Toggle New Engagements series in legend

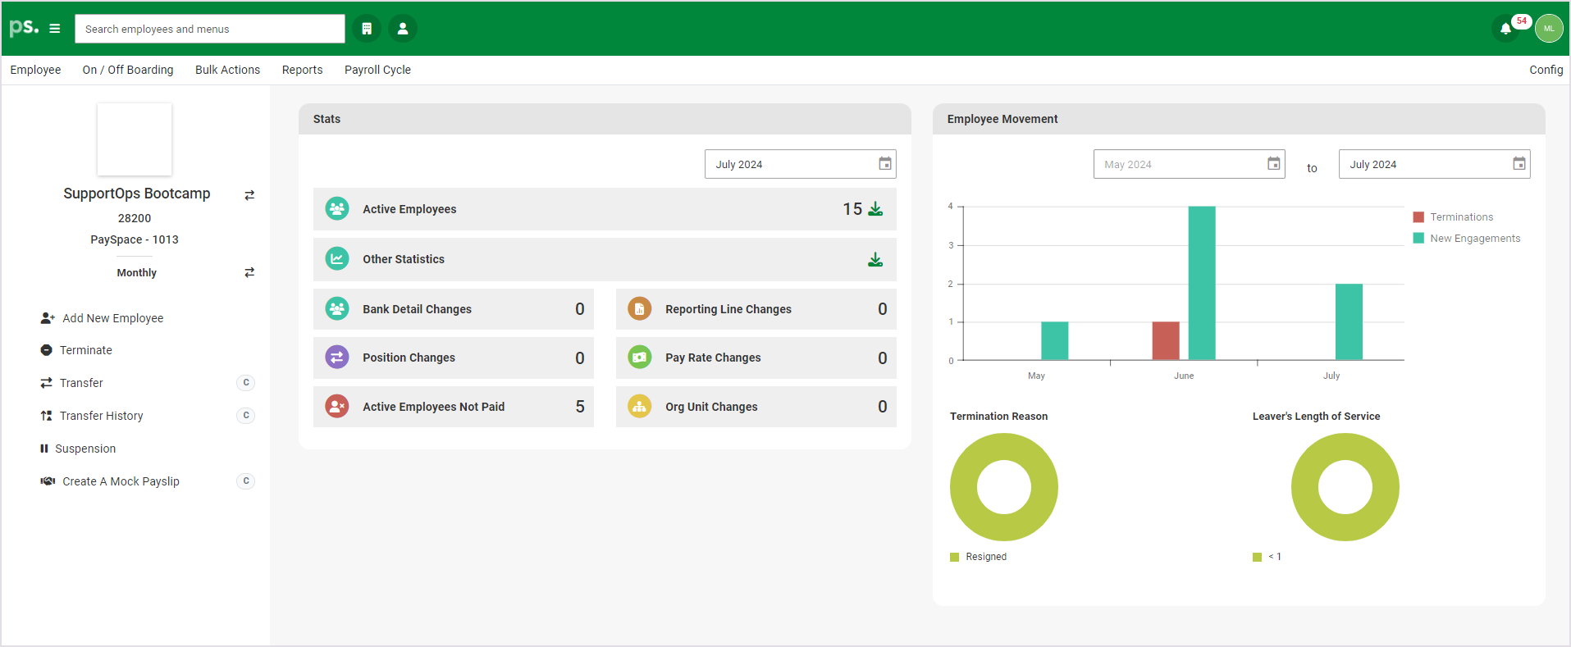(1473, 239)
